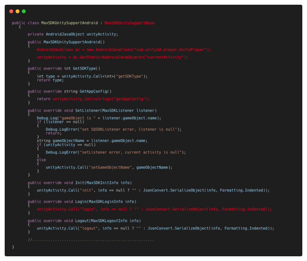Click the "return type;" statement
The height and width of the screenshot is (261, 307).
point(50,80)
